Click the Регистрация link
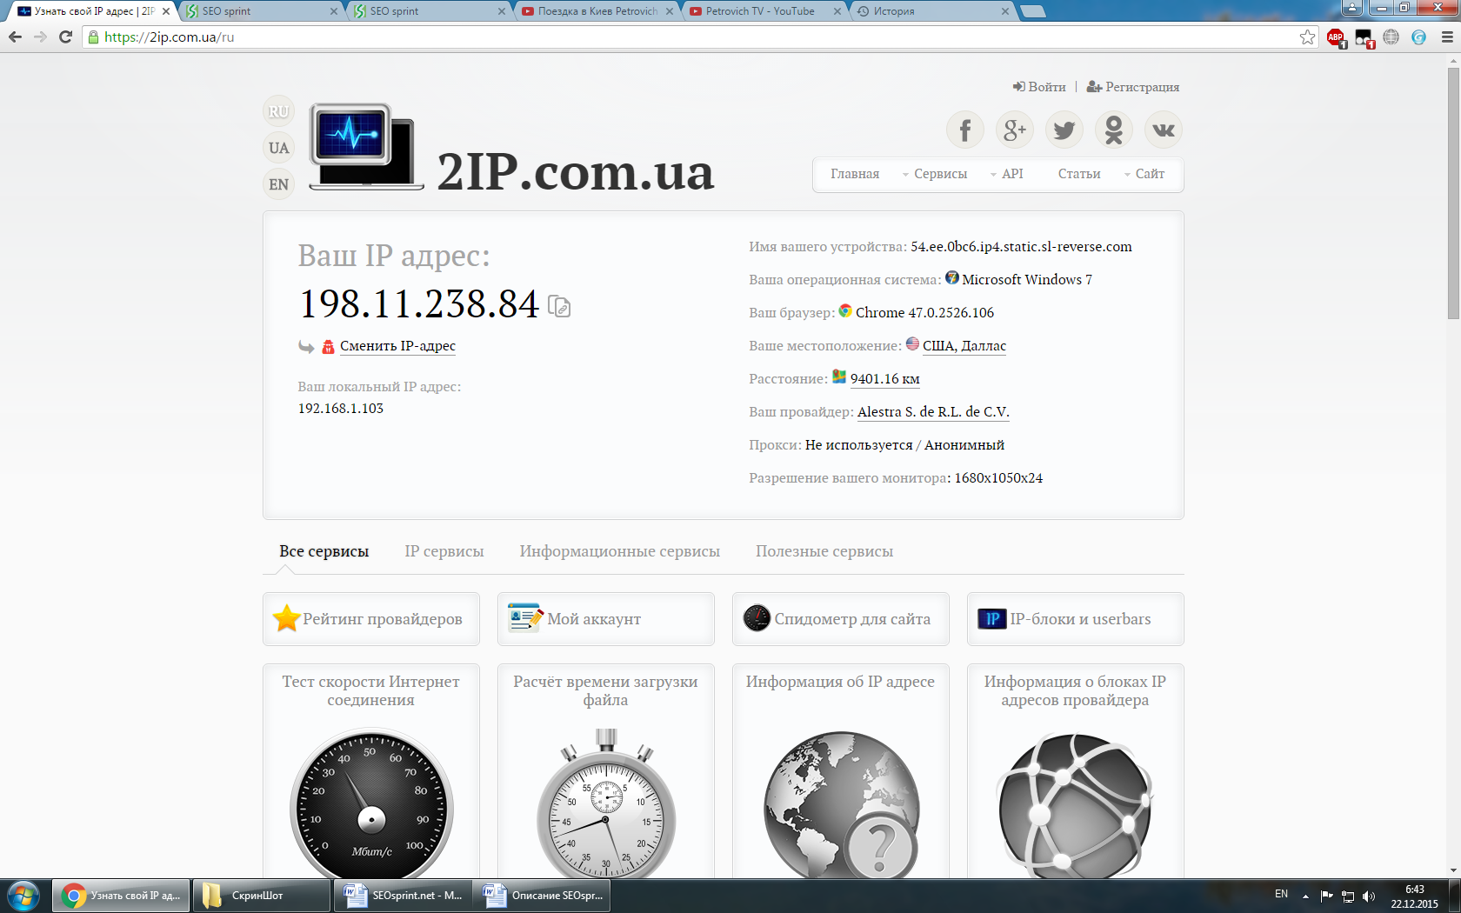 pyautogui.click(x=1133, y=87)
